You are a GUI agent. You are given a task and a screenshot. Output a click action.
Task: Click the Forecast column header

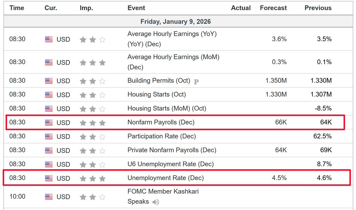click(x=274, y=8)
